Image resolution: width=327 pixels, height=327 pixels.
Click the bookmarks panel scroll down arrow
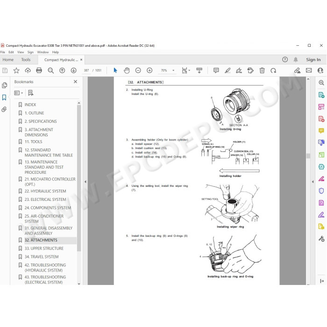pyautogui.click(x=79, y=284)
